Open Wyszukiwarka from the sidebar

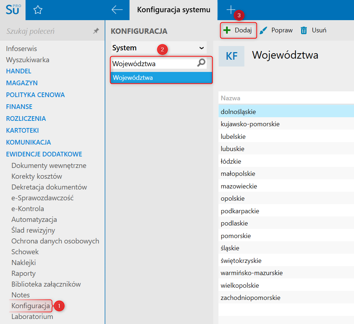coord(28,60)
